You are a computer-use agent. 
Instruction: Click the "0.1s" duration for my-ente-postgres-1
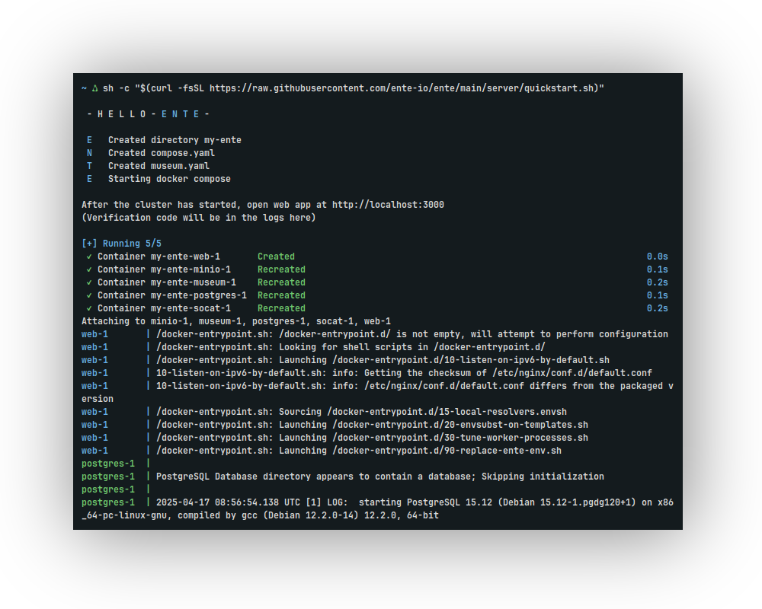tap(657, 295)
